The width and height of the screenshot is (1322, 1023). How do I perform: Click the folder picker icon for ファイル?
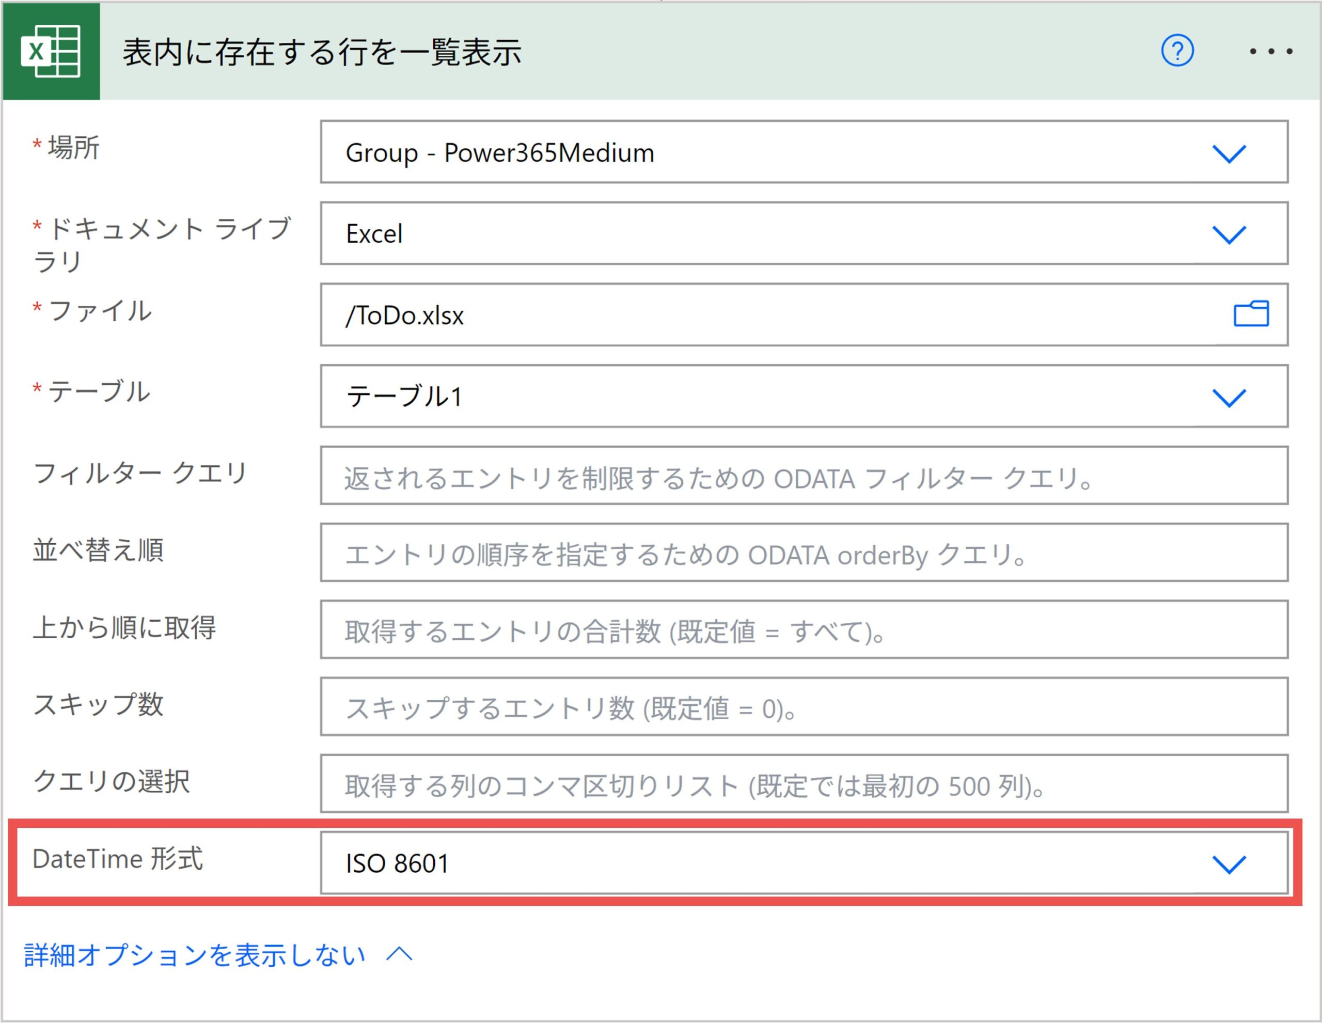coord(1251,314)
